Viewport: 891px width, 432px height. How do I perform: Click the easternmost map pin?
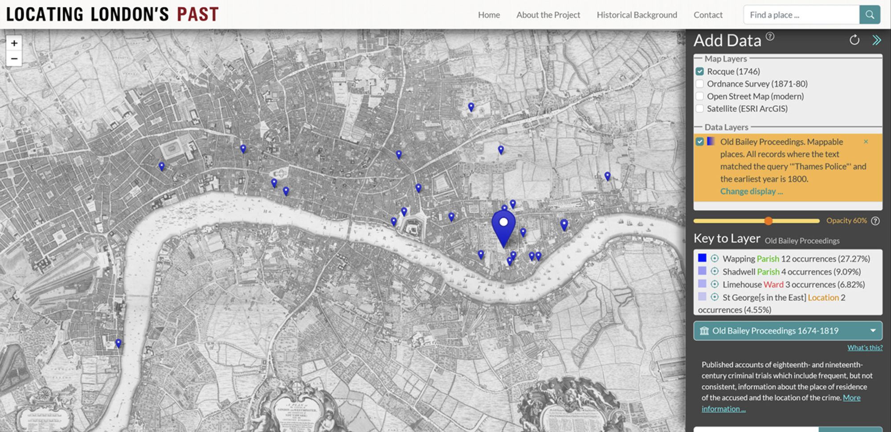pyautogui.click(x=607, y=176)
